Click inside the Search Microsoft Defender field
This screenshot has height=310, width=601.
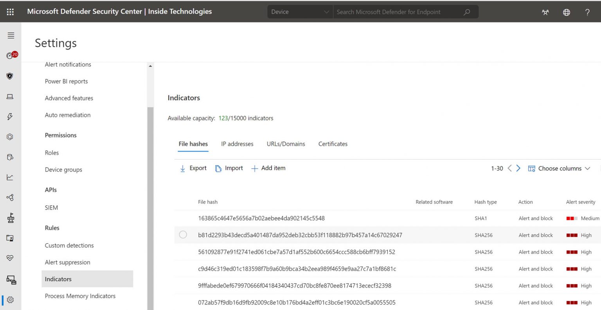[399, 12]
